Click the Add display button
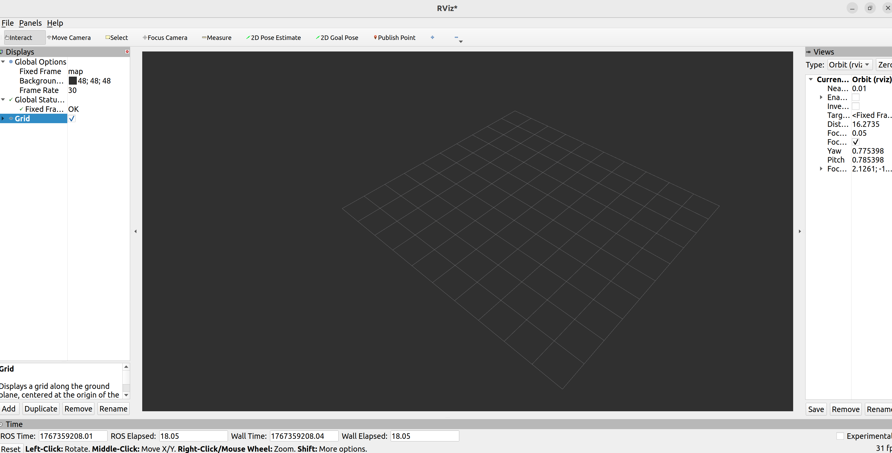Image resolution: width=892 pixels, height=453 pixels. [9, 409]
